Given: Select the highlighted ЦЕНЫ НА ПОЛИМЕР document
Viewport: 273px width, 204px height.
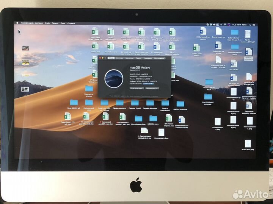Looking at the screenshot, I should [x=248, y=54].
